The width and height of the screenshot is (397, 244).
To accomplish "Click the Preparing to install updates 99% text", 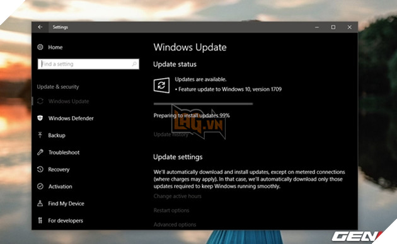I will pyautogui.click(x=192, y=115).
